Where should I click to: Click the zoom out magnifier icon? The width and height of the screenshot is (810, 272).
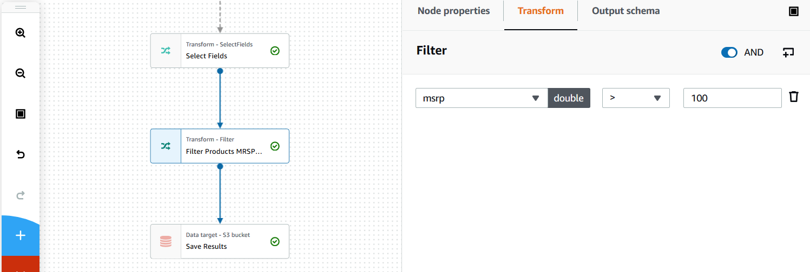pos(21,73)
